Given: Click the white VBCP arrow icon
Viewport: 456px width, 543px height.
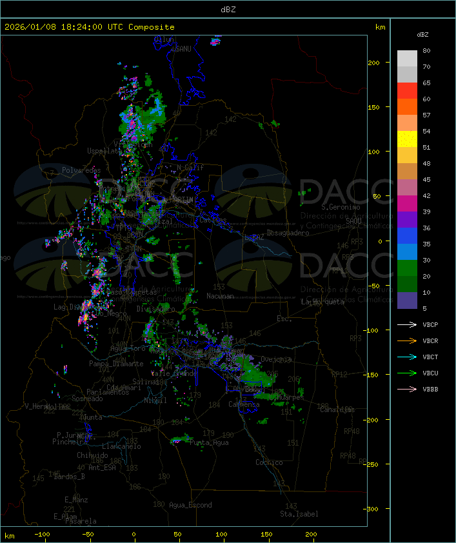Looking at the screenshot, I should point(407,324).
